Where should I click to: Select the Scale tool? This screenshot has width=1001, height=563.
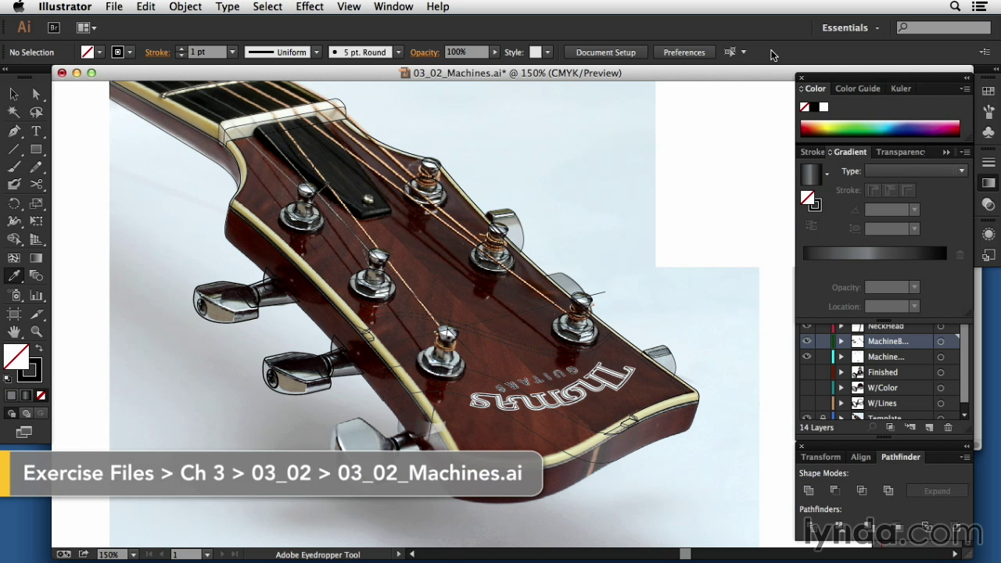click(x=36, y=203)
